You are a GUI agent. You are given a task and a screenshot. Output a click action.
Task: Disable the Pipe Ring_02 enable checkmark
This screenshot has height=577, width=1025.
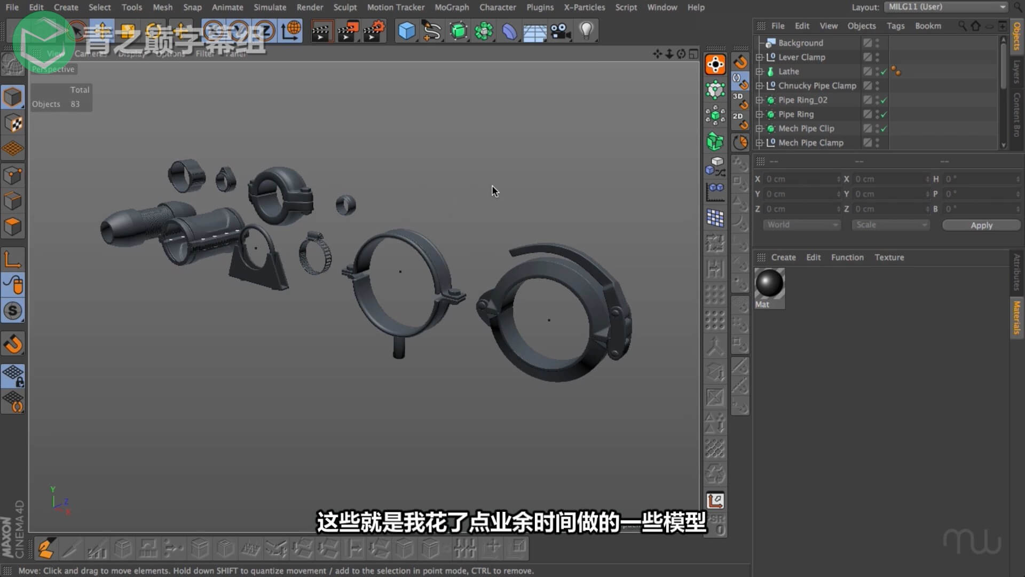click(x=884, y=100)
